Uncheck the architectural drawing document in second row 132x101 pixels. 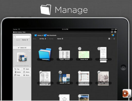pyautogui.click(x=41, y=72)
